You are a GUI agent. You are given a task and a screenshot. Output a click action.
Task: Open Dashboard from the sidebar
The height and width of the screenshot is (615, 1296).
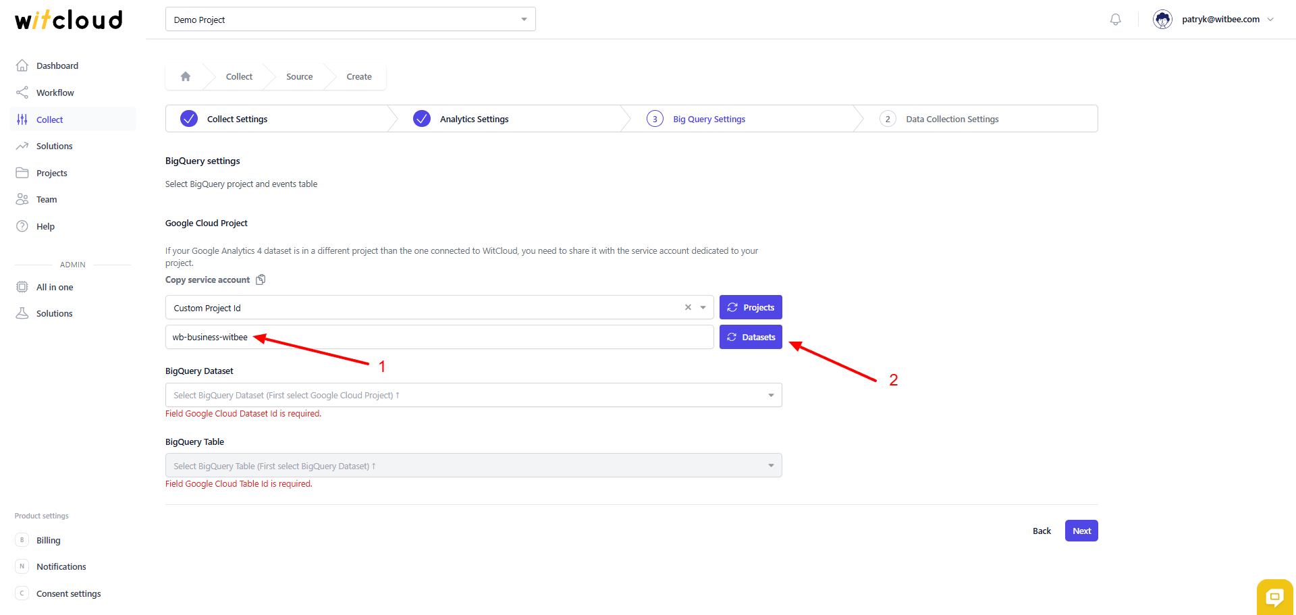(57, 65)
